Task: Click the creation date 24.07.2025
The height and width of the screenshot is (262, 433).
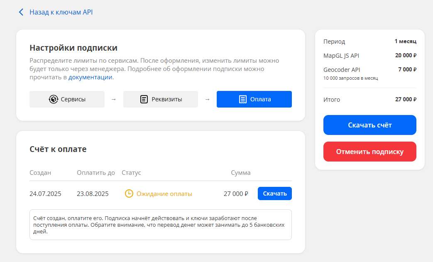Action: coord(45,194)
